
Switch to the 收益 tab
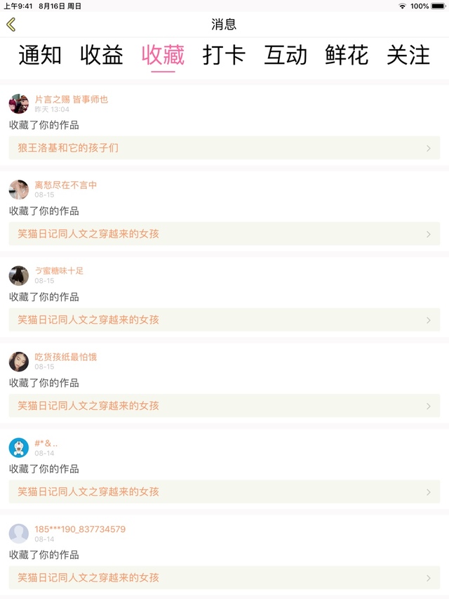102,55
